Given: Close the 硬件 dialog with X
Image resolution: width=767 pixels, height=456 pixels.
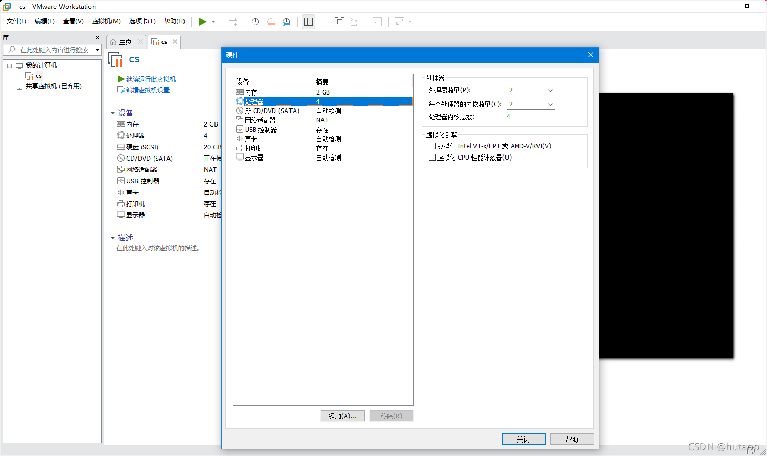Looking at the screenshot, I should tap(591, 55).
